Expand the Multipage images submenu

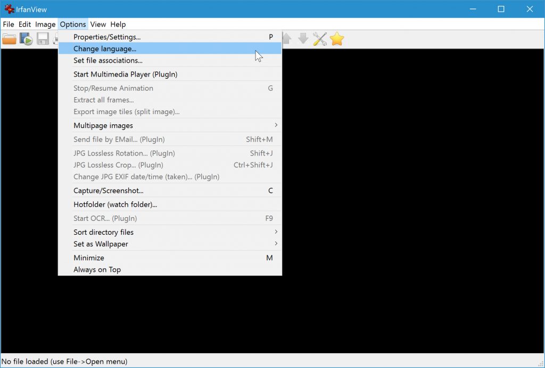(x=103, y=125)
